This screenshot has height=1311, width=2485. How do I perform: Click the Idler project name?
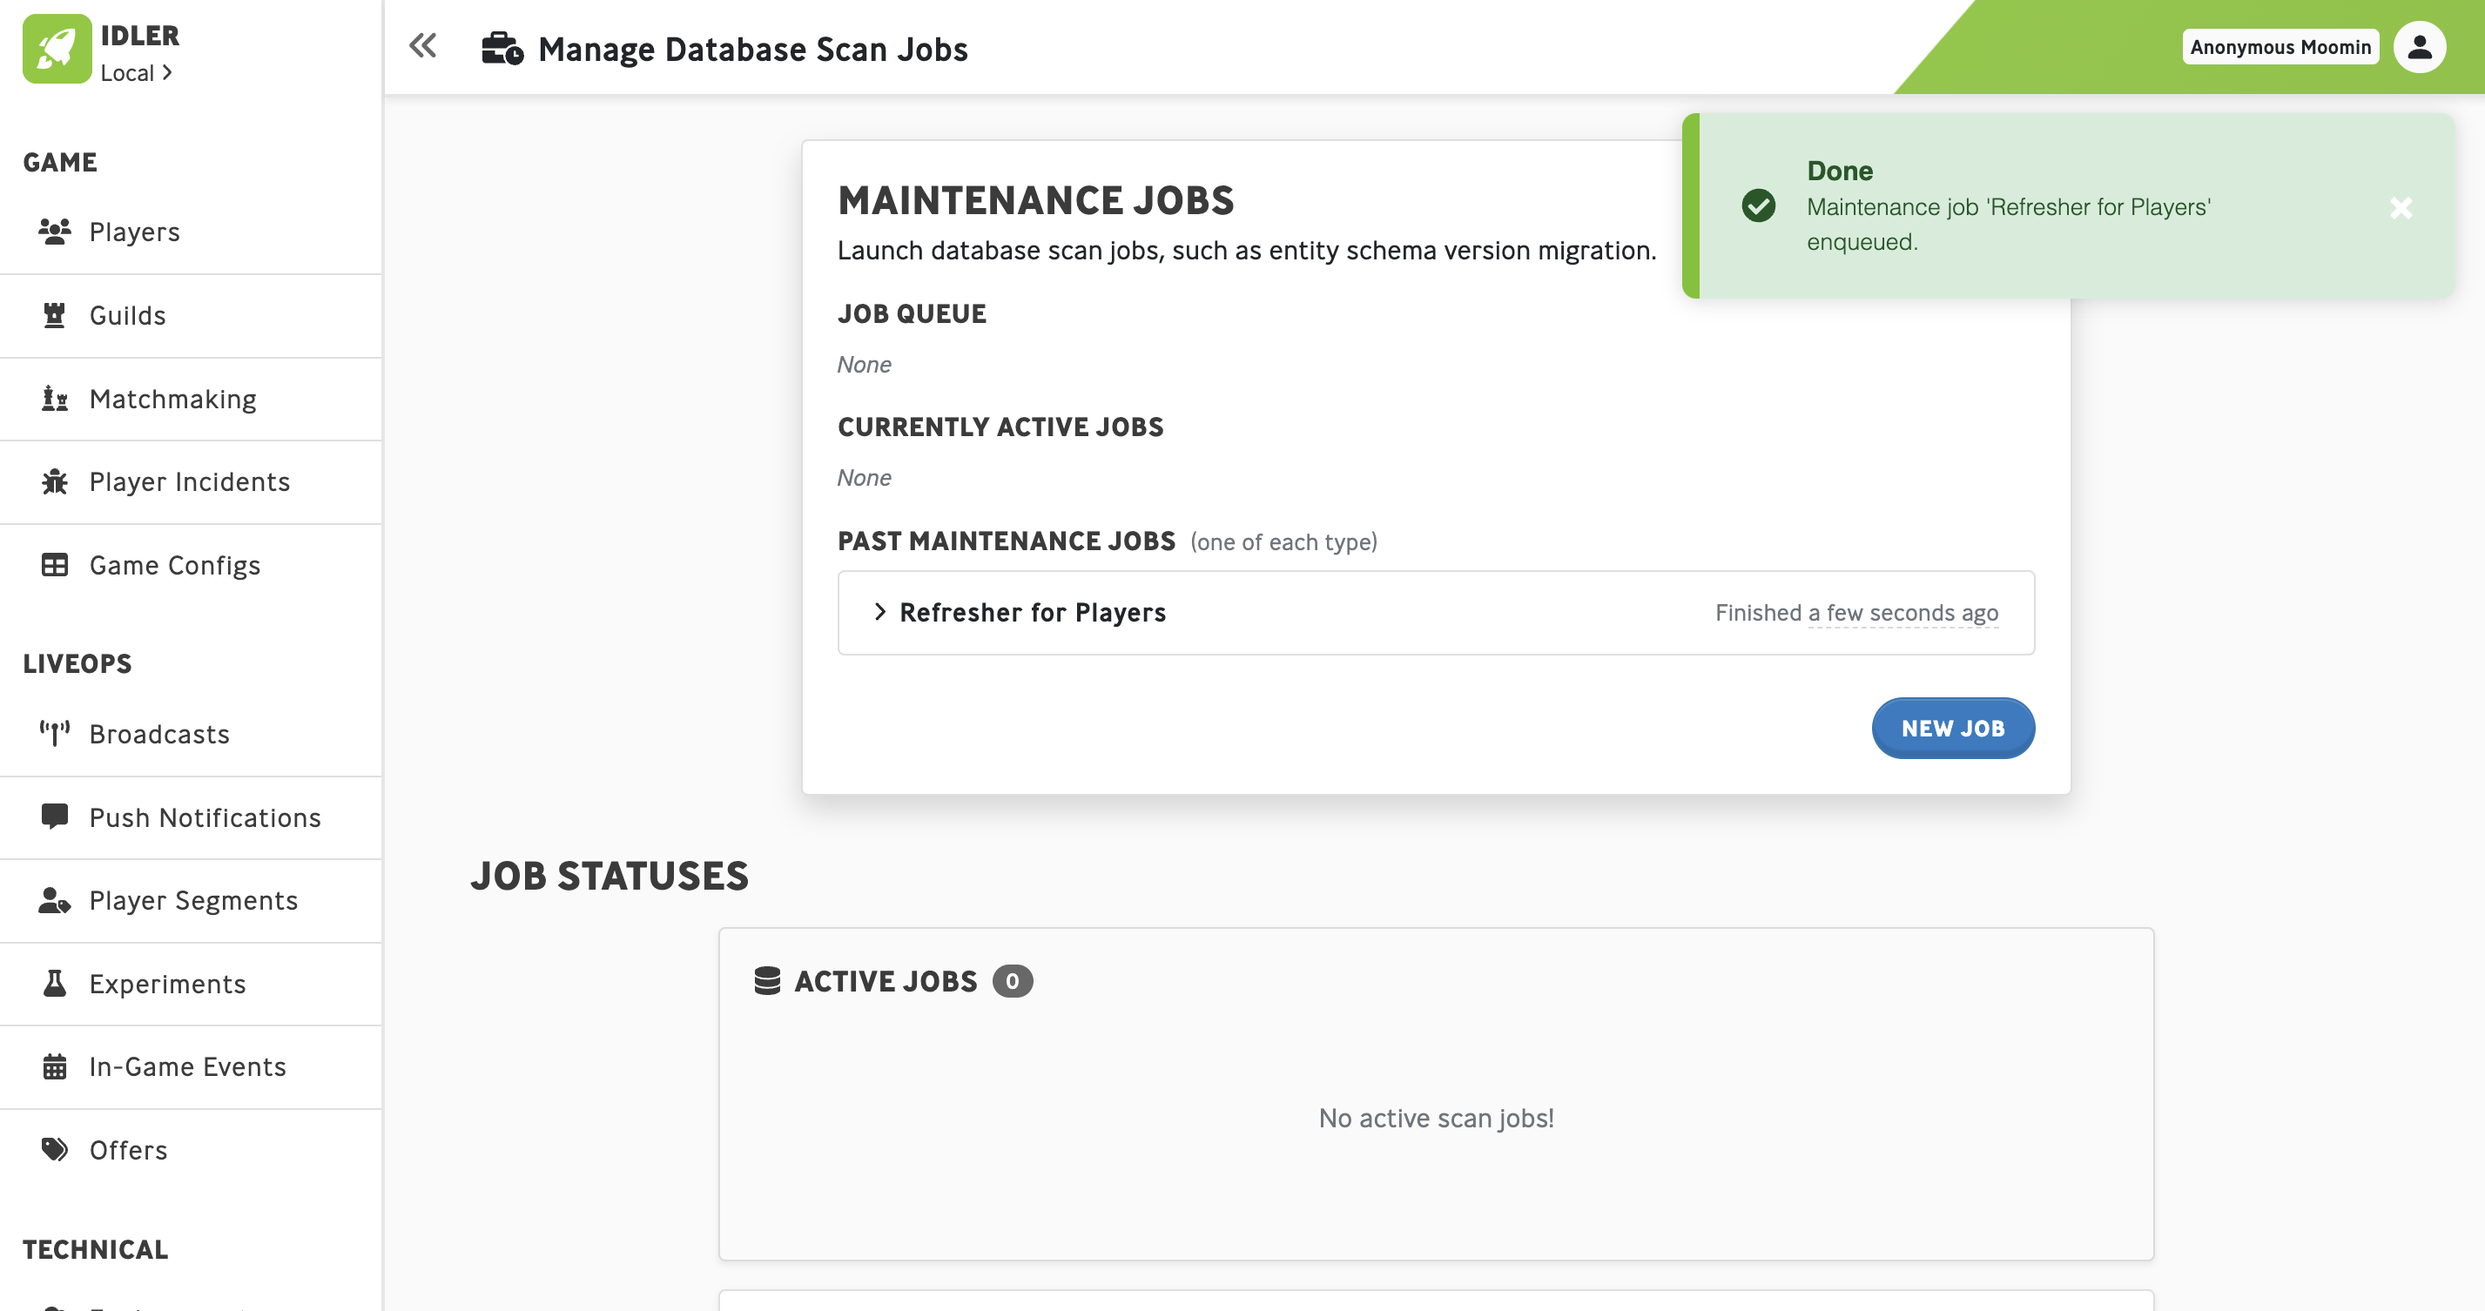pyautogui.click(x=140, y=36)
